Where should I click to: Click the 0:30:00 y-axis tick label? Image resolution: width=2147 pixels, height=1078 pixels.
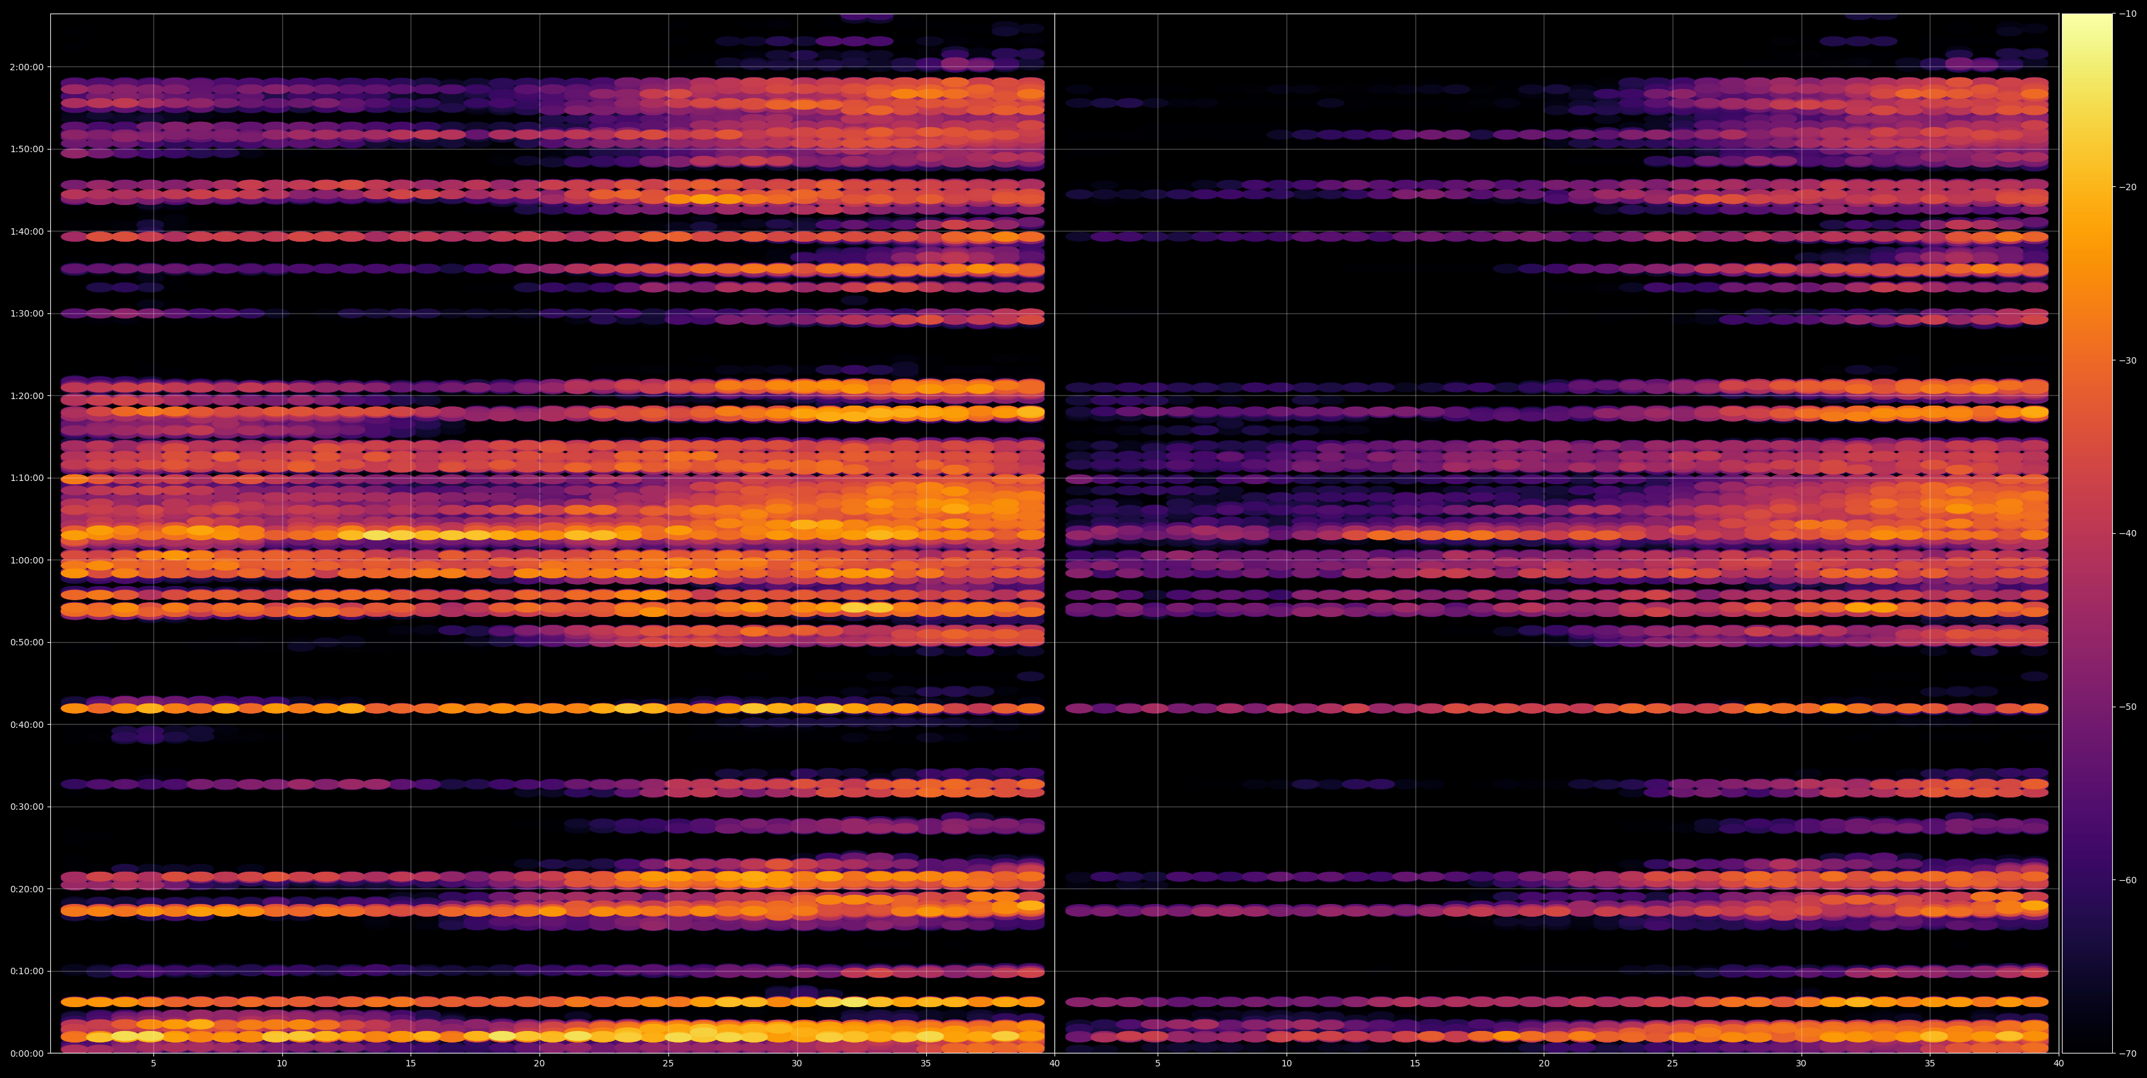coord(26,806)
